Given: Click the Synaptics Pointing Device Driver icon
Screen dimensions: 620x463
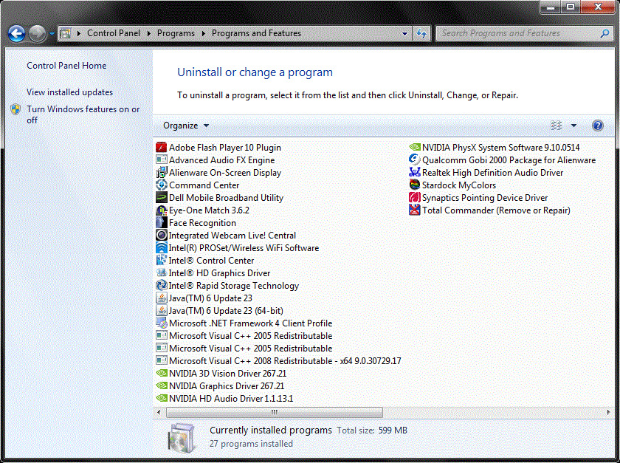Looking at the screenshot, I should tap(414, 197).
